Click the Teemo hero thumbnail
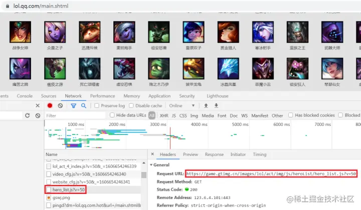 (x=90, y=32)
